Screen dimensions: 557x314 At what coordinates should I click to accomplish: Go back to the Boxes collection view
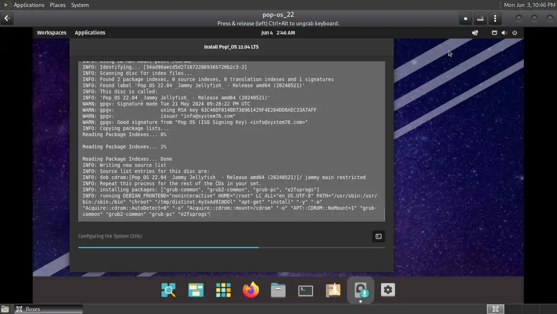7,18
